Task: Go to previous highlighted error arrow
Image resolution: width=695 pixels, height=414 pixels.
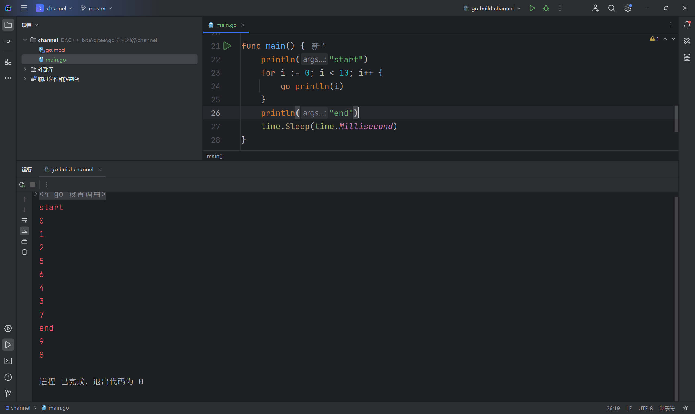Action: point(665,39)
